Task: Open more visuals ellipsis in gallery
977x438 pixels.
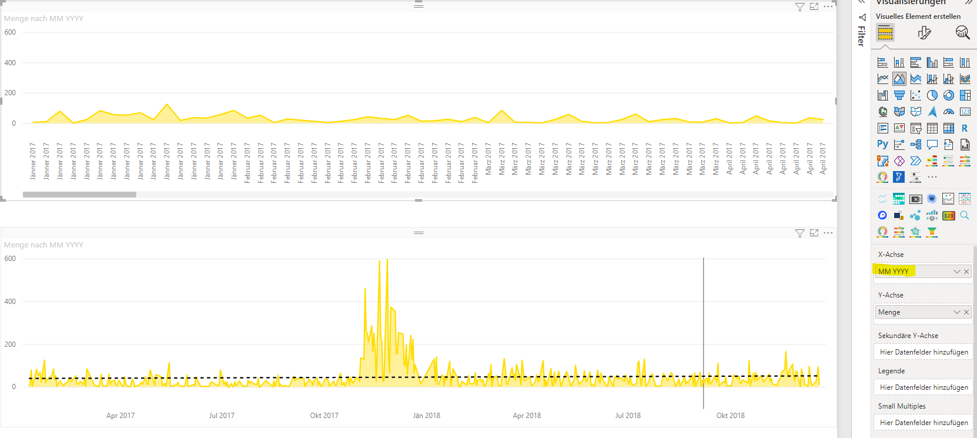Action: (x=932, y=177)
